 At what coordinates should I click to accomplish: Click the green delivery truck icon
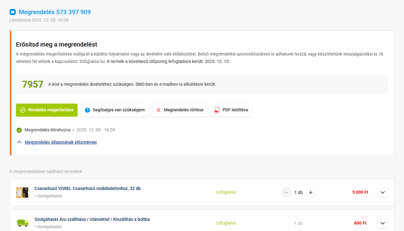[22, 223]
